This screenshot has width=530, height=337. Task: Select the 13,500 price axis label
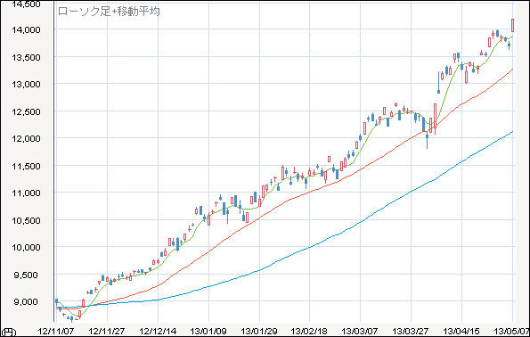(x=26, y=57)
